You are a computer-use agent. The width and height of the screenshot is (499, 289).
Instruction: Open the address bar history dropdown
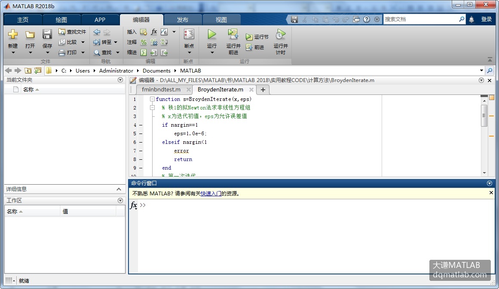tap(481, 70)
